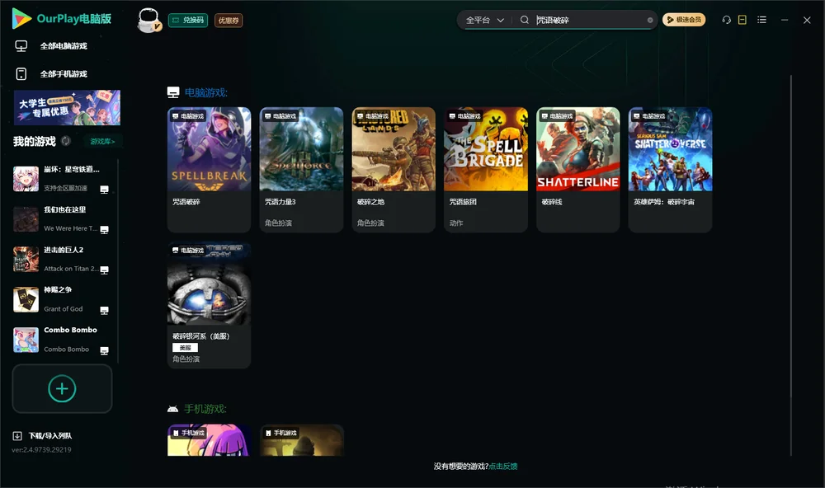Click the refresh icon beside 我的游戏
Viewport: 825px width, 488px height.
coord(66,141)
